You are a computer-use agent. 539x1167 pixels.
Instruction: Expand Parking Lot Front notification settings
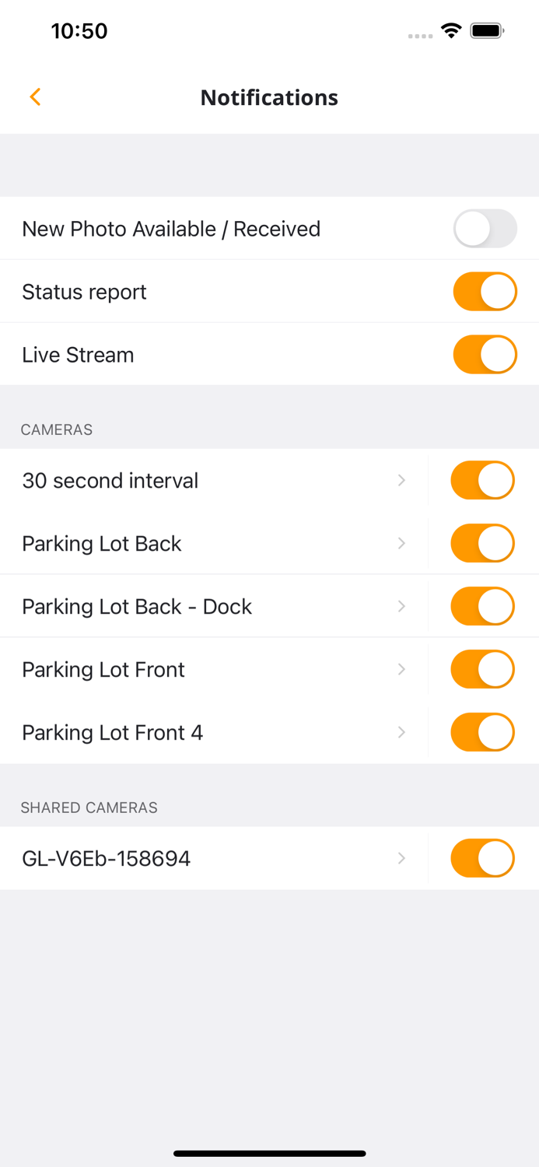pos(401,669)
